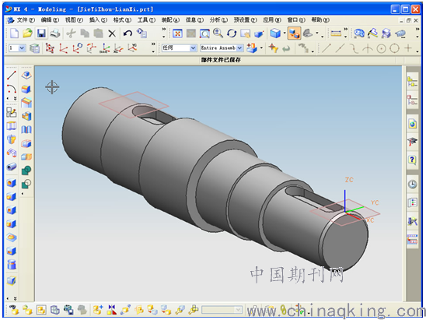
Task: Select shaded cube display style icon
Action: click(275, 33)
